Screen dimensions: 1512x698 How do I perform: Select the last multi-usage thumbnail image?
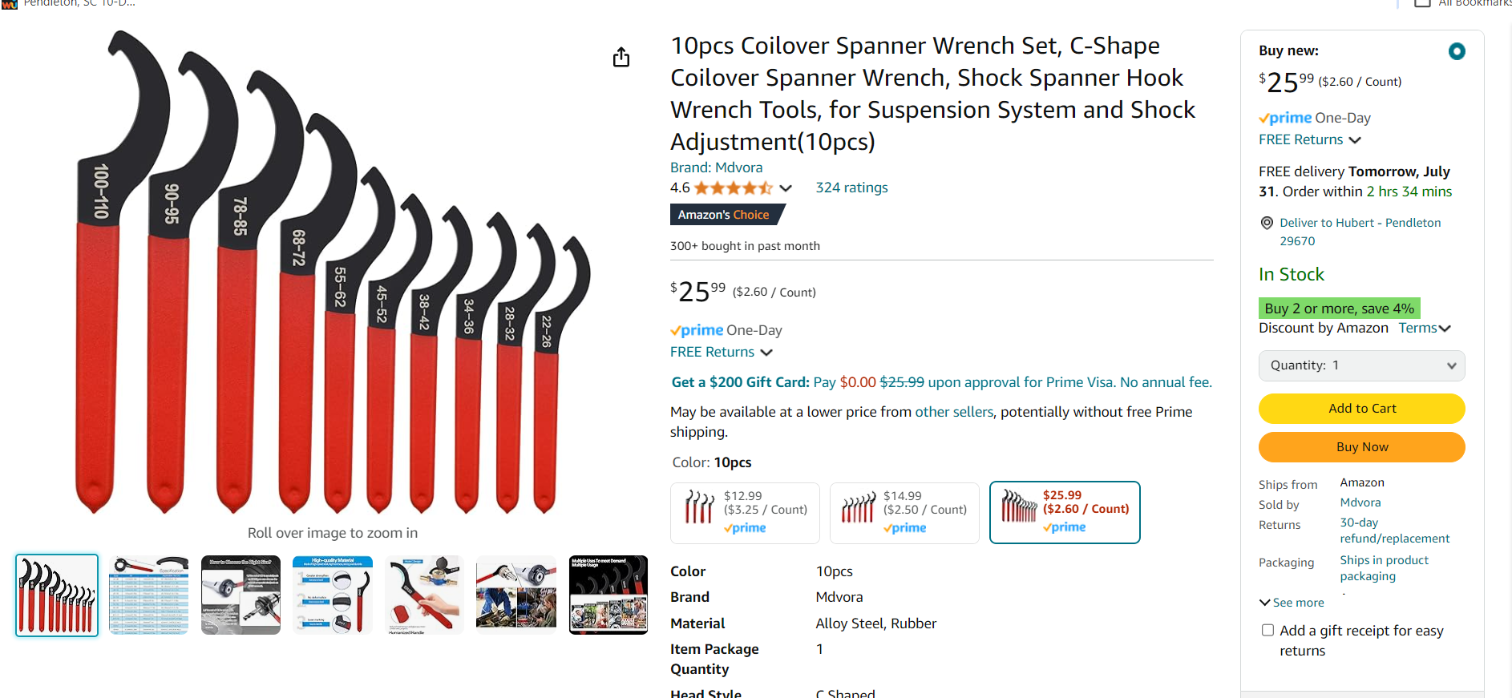point(608,595)
